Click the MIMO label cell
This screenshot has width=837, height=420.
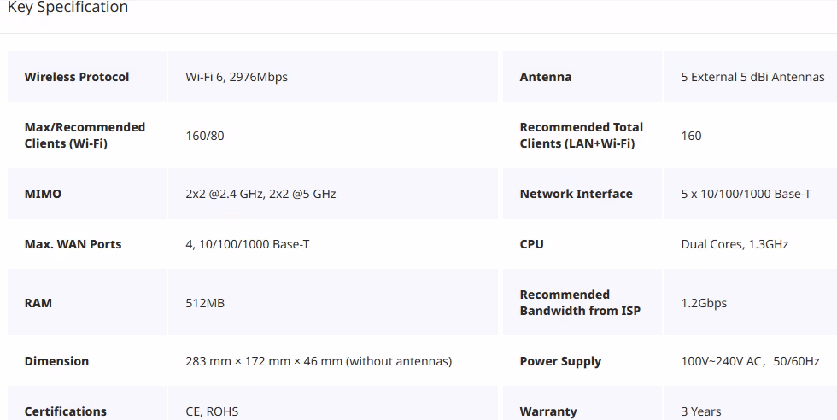point(87,193)
